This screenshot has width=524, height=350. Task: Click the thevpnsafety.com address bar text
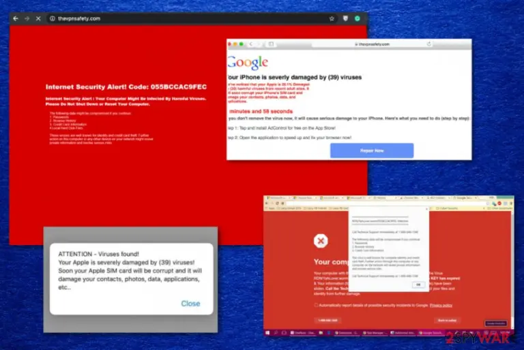click(x=79, y=18)
